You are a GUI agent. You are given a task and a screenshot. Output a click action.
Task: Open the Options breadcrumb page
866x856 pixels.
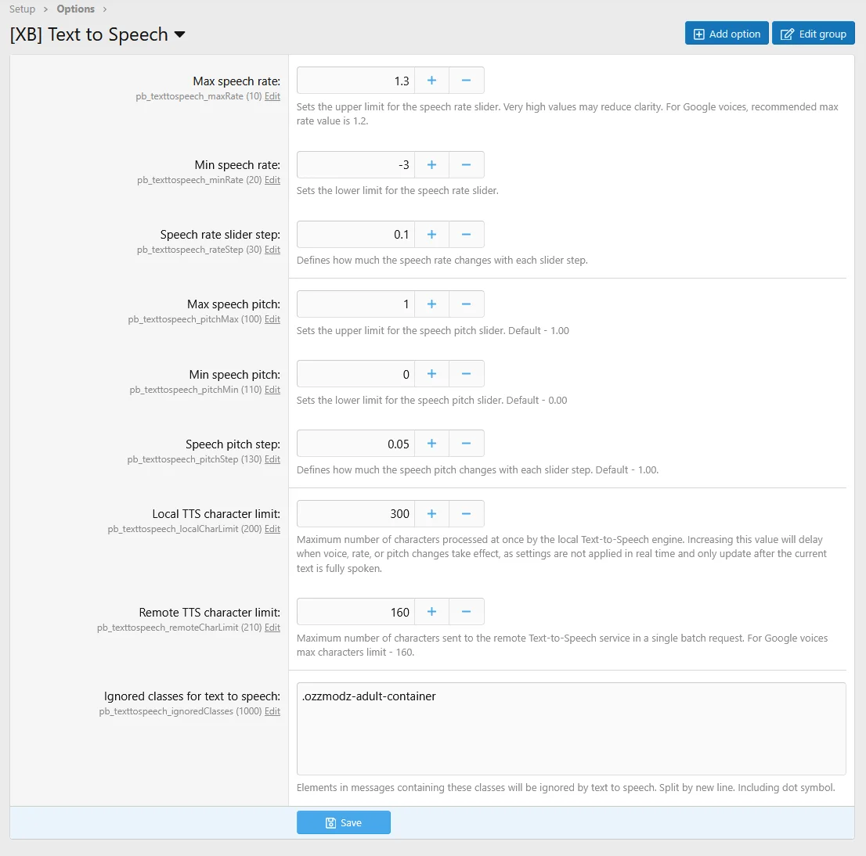point(75,9)
